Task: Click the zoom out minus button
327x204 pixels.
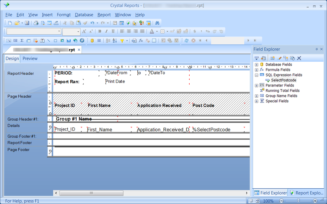Action: 281,201
